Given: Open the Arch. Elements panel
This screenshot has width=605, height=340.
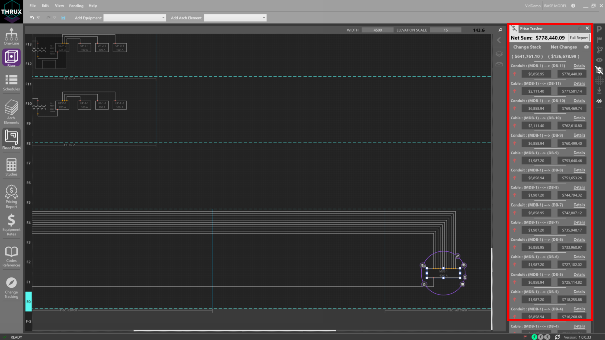Looking at the screenshot, I should pyautogui.click(x=11, y=112).
